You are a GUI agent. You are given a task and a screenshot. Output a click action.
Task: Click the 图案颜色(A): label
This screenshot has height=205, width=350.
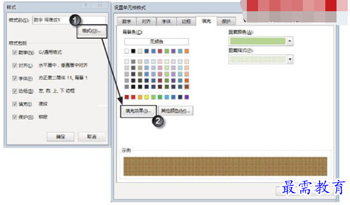tap(241, 32)
